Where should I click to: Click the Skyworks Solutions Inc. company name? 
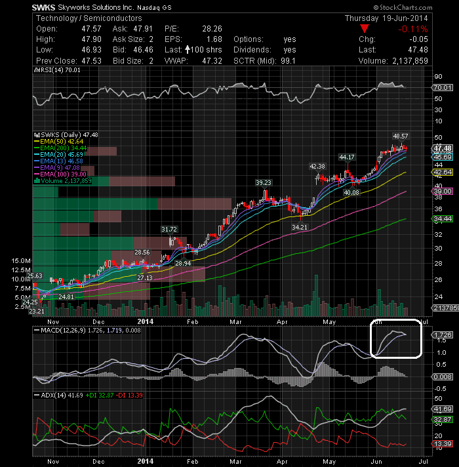96,7
